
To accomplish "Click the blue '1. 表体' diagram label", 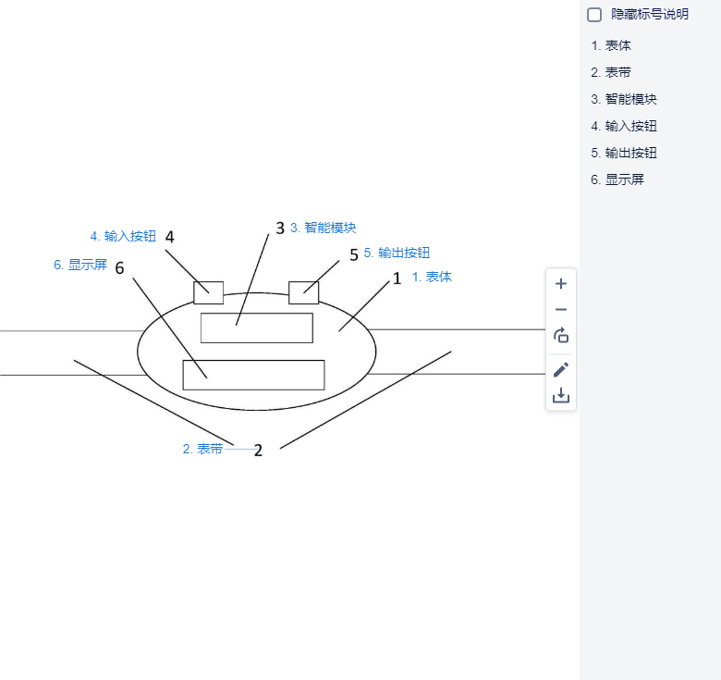I will [x=432, y=277].
